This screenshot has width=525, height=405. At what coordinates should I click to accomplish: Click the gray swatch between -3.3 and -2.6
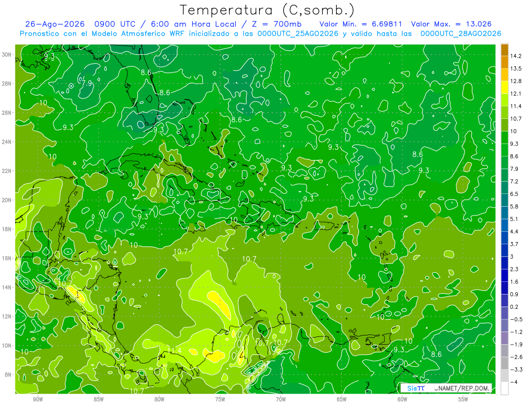point(504,363)
